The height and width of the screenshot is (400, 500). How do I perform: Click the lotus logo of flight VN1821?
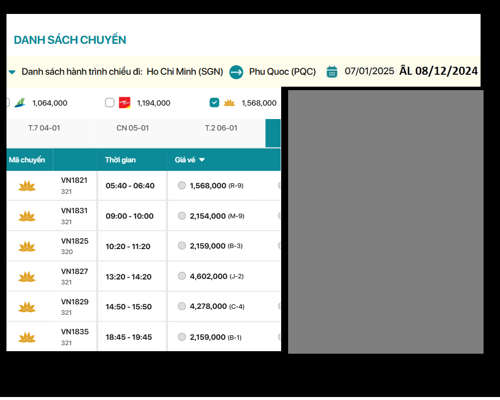27,186
